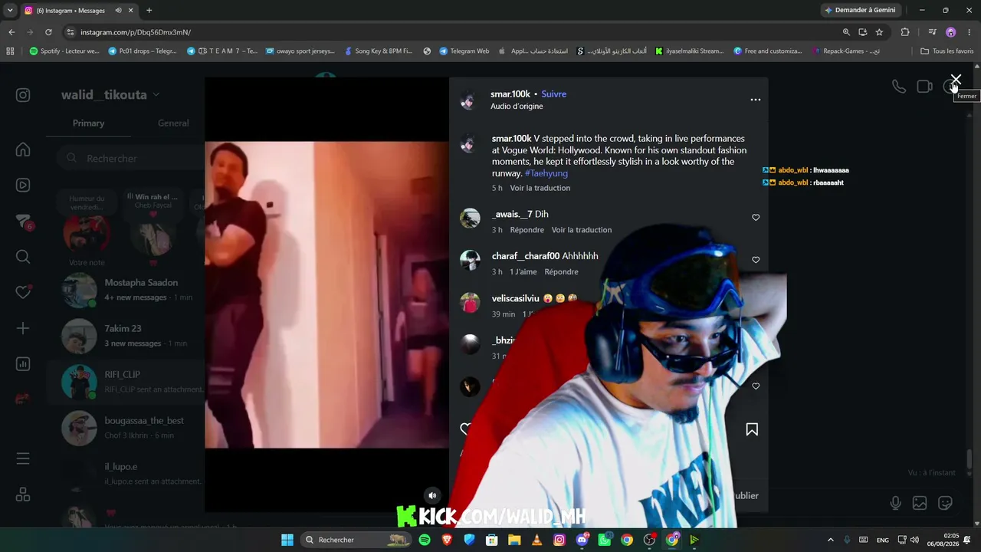The image size is (981, 552).
Task: Bookmark this page with the star icon
Action: (879, 32)
